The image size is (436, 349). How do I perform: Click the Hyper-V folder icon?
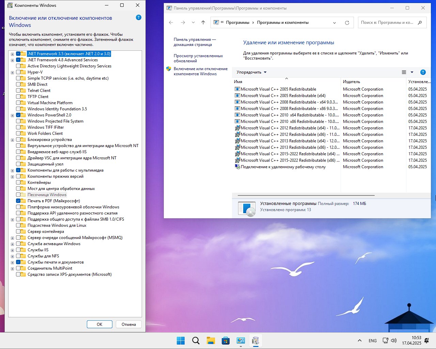coord(23,72)
